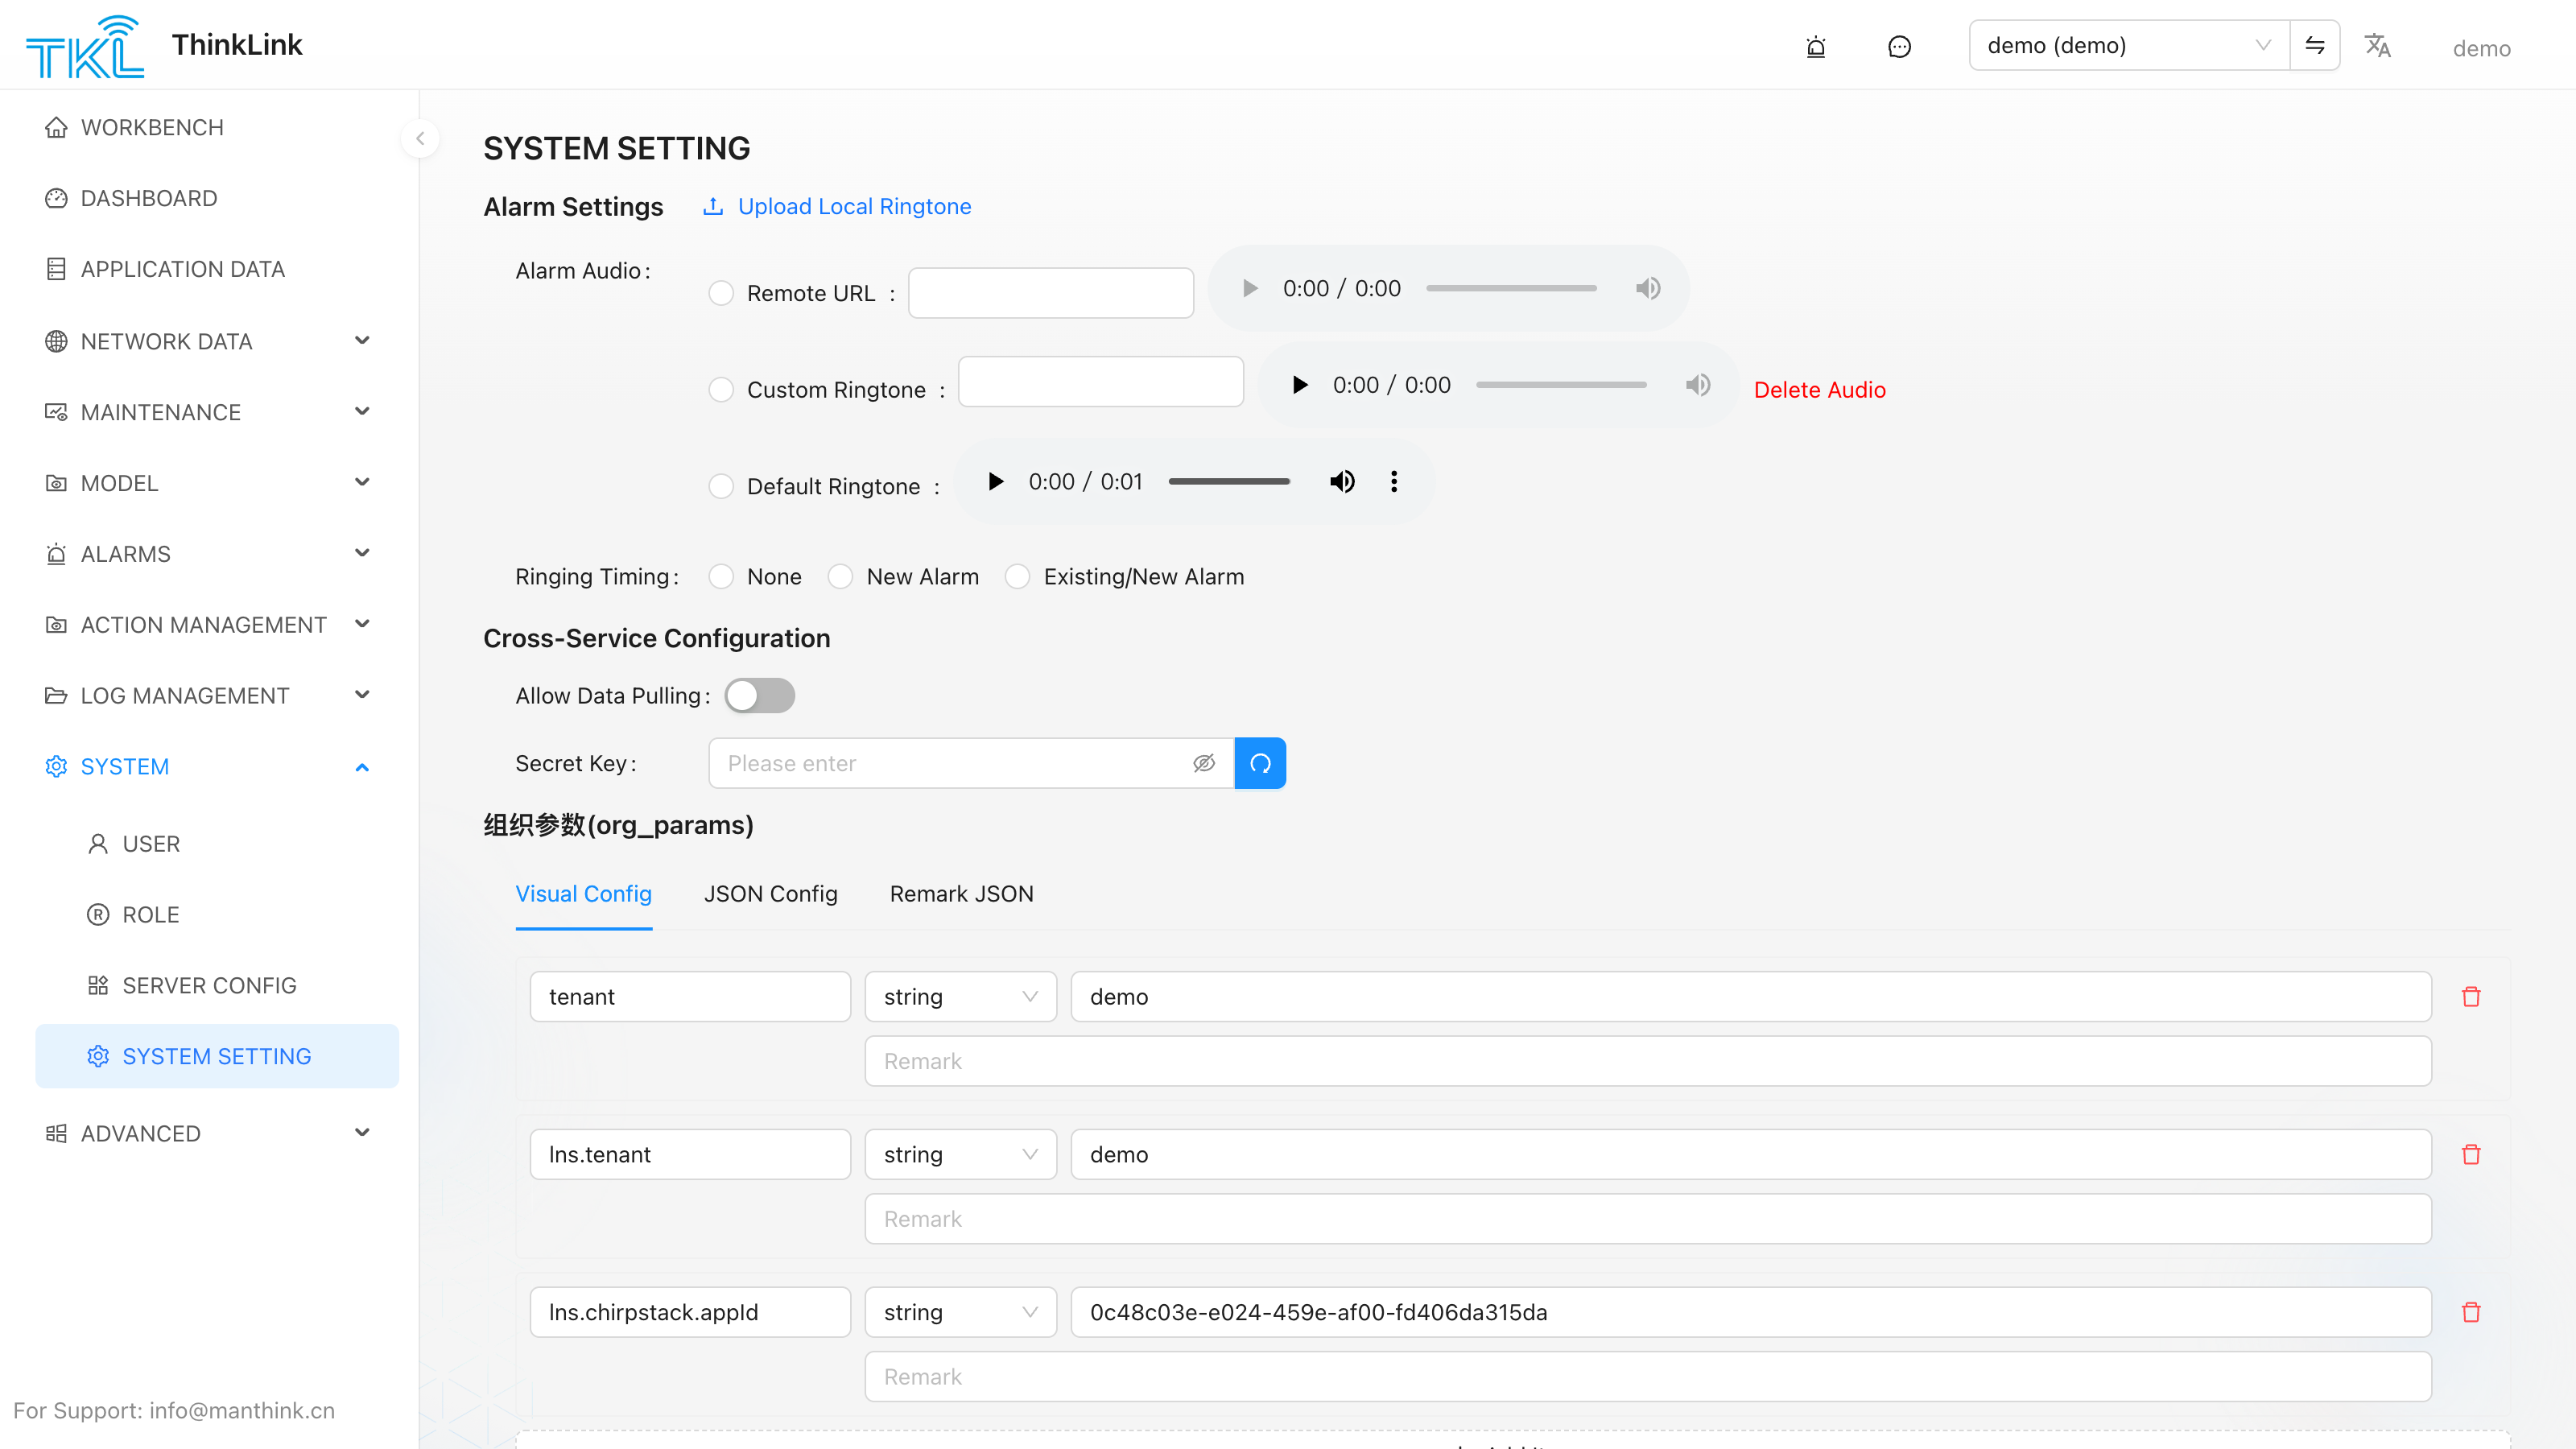The width and height of the screenshot is (2576, 1449).
Task: Regenerate the Secret Key with refresh button
Action: [1260, 763]
